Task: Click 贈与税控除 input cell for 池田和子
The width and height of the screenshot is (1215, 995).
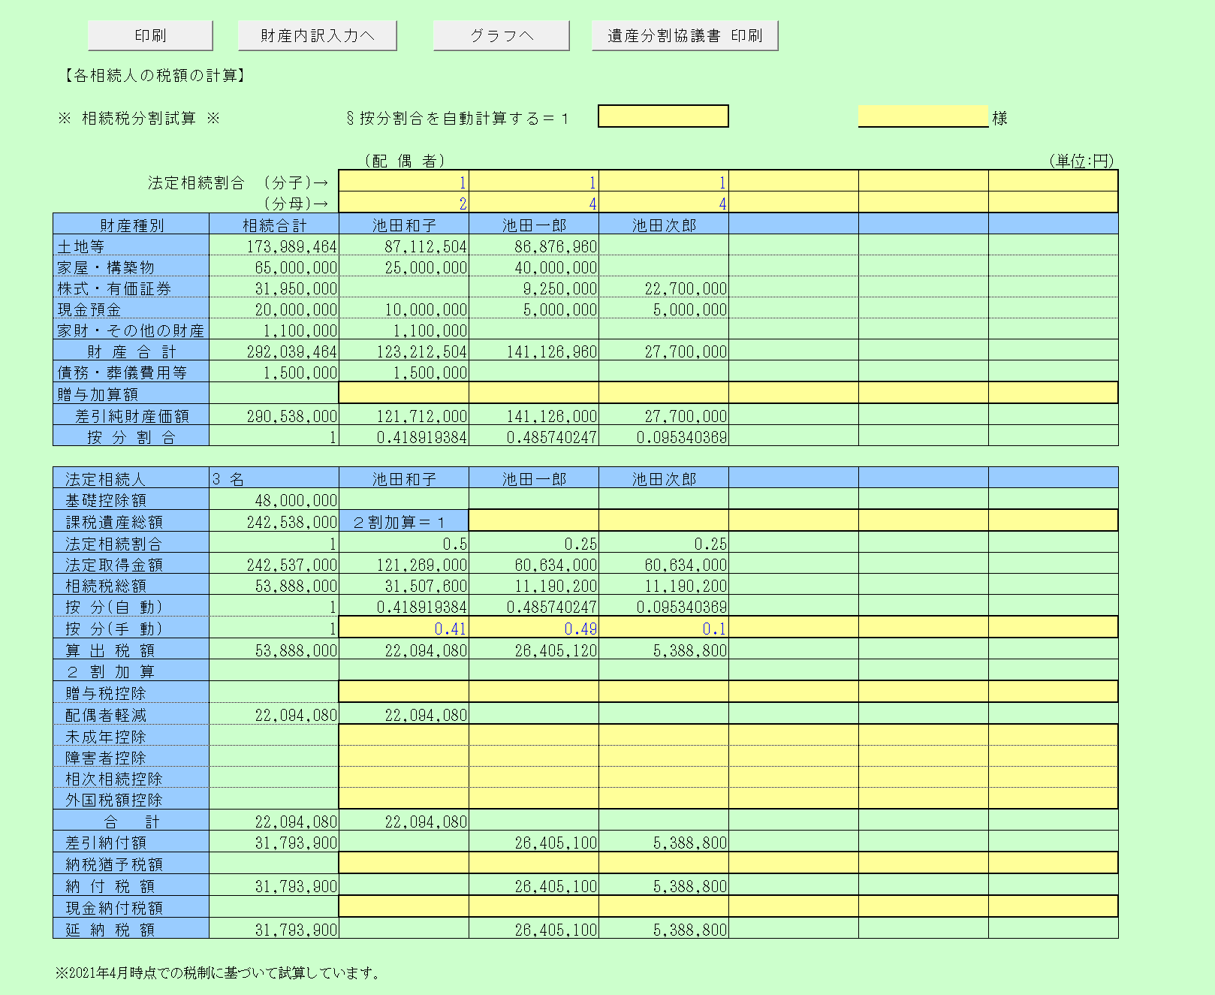Action: [x=404, y=692]
